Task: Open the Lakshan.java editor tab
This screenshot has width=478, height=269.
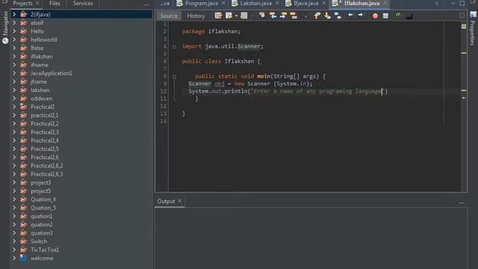Action: (255, 3)
